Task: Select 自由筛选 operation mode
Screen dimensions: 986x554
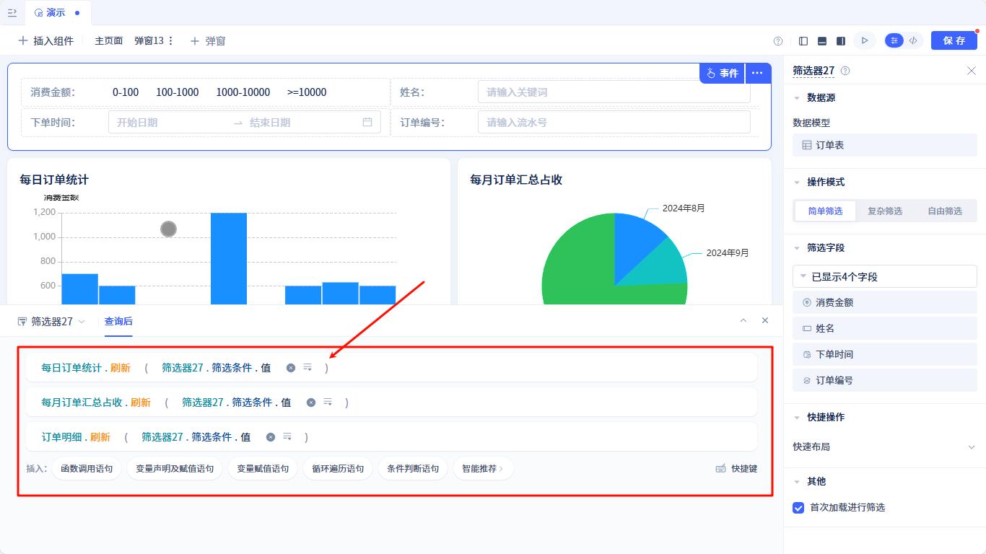Action: pyautogui.click(x=946, y=211)
